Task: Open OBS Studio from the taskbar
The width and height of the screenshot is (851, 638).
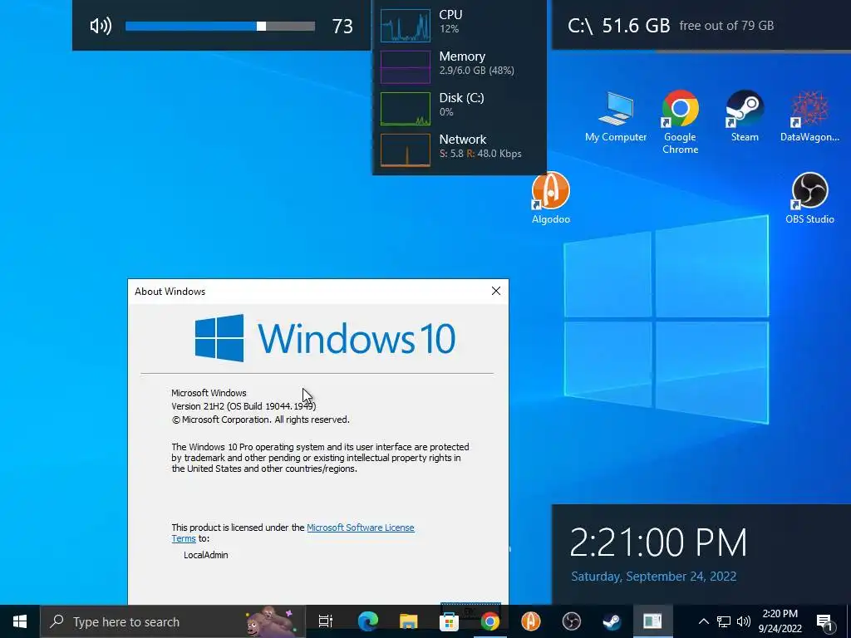Action: tap(572, 621)
